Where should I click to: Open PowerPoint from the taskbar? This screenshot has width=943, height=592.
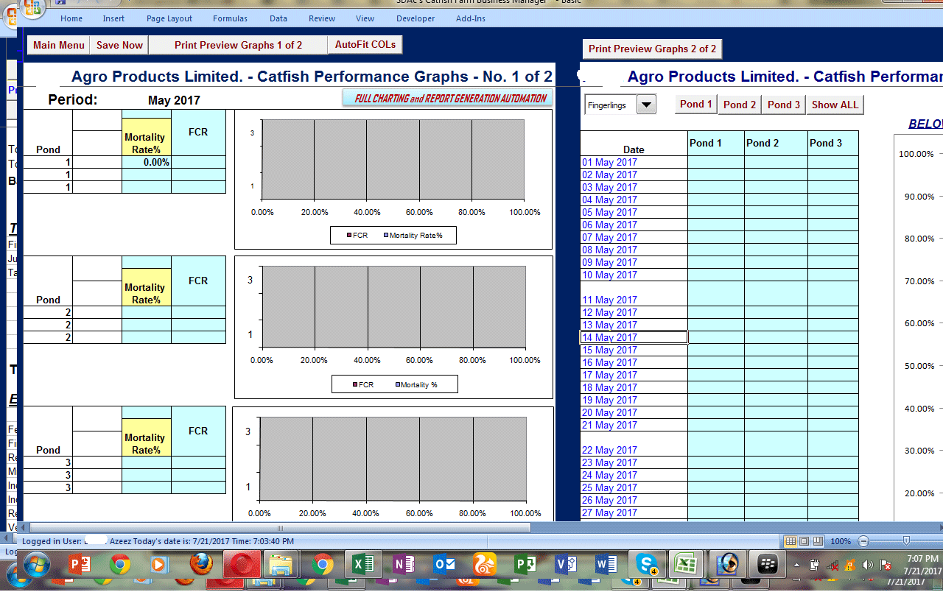pos(80,565)
